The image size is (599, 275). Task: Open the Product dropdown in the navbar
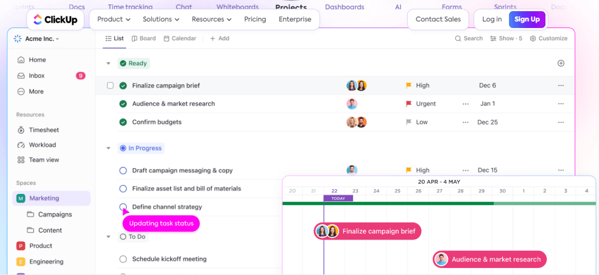pyautogui.click(x=113, y=19)
